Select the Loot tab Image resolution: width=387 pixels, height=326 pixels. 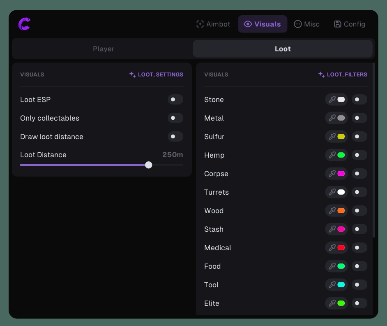click(x=283, y=49)
